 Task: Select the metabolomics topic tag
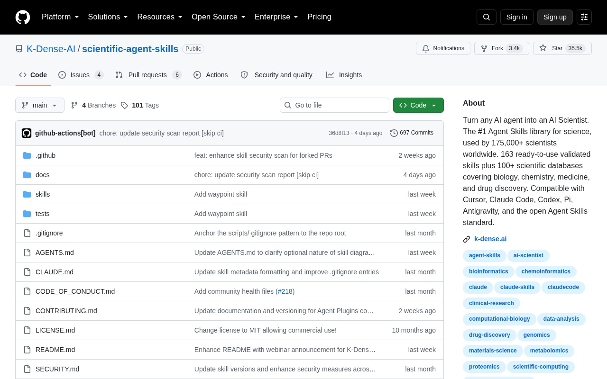549,351
